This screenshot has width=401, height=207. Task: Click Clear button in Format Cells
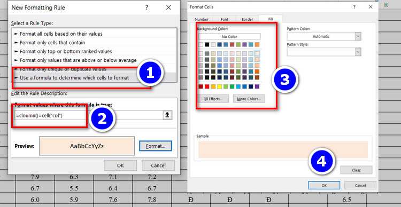click(x=356, y=170)
